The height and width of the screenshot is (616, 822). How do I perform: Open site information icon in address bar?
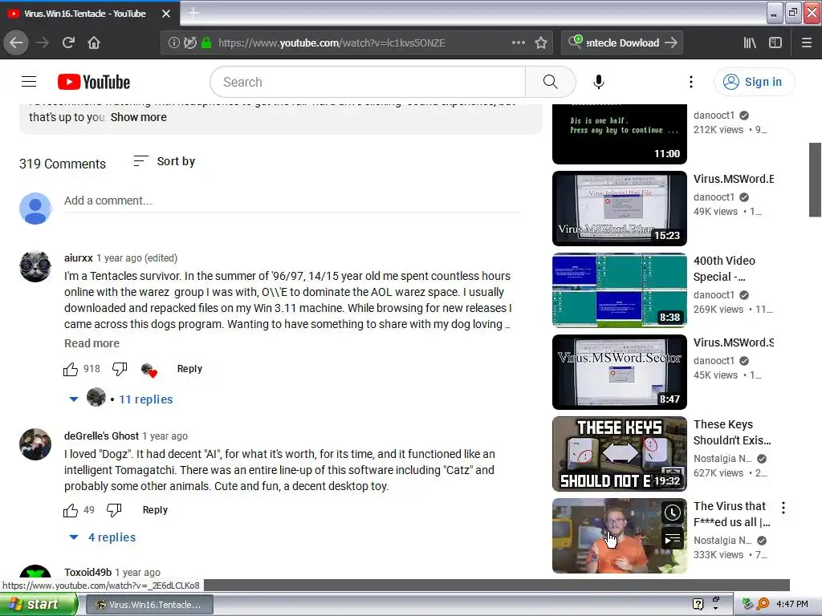[x=173, y=43]
